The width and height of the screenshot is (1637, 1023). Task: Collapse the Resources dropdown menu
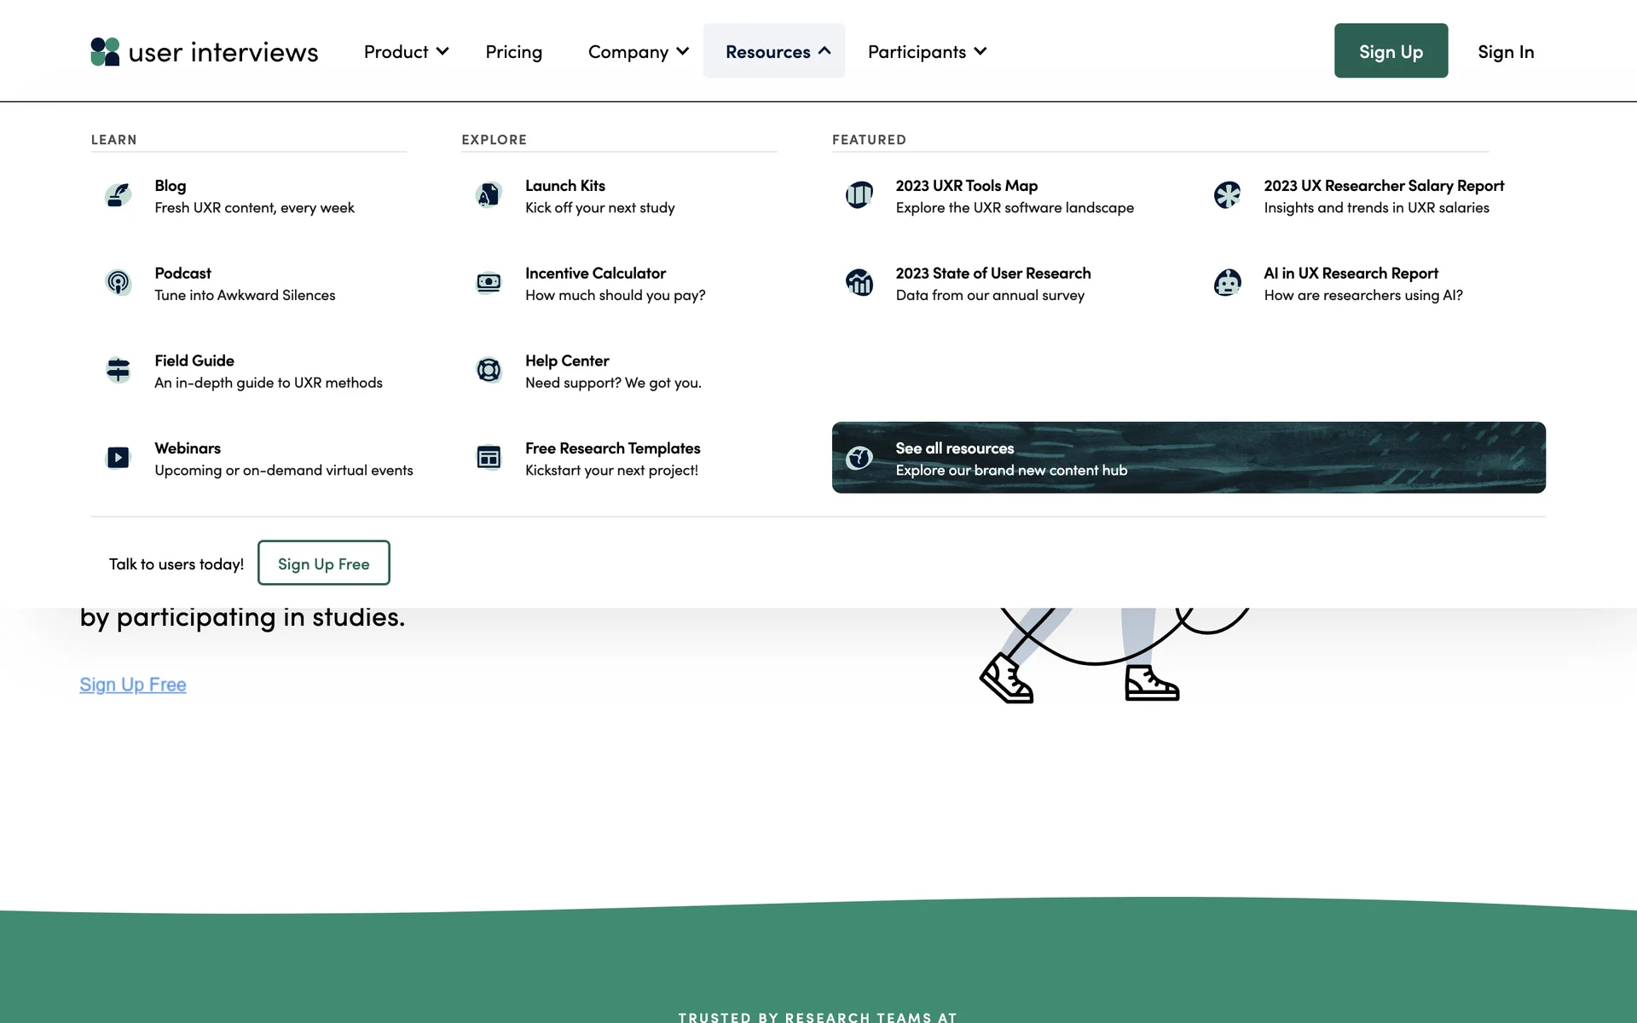tap(774, 52)
